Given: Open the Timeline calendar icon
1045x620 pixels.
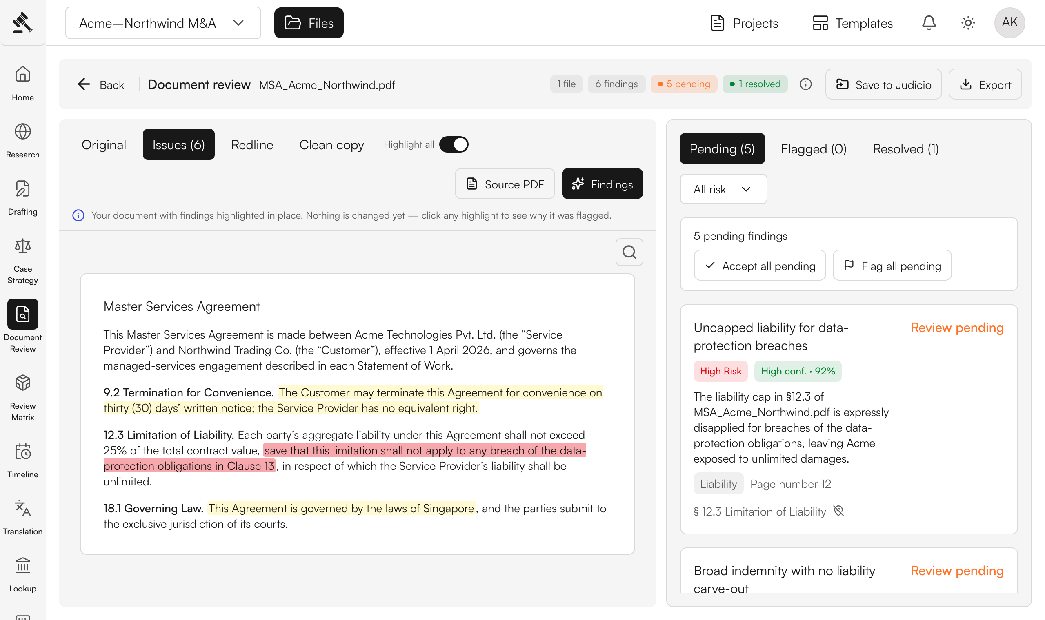Looking at the screenshot, I should click(22, 452).
